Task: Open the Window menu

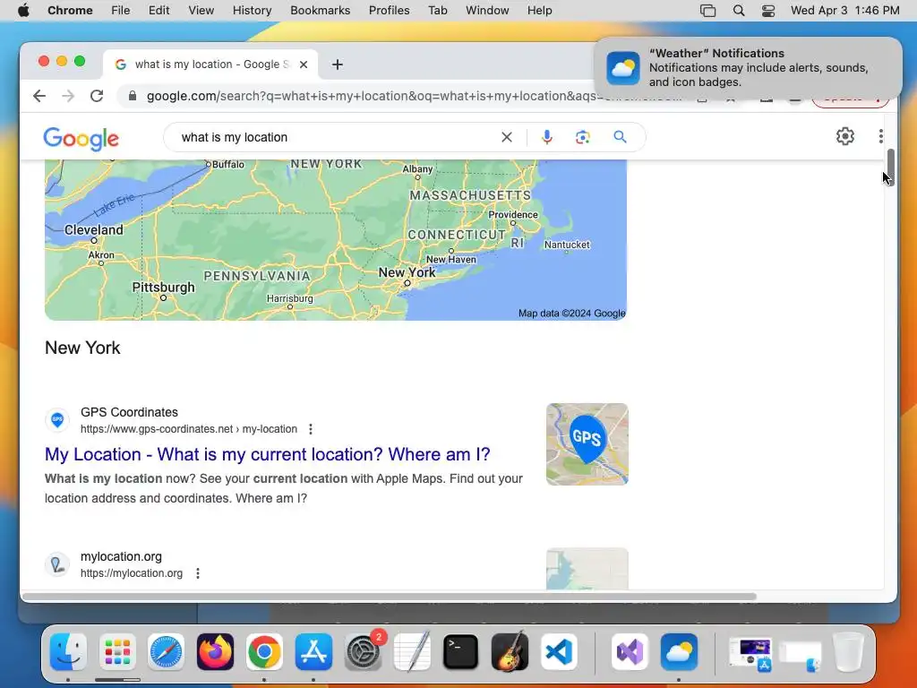Action: point(487,11)
